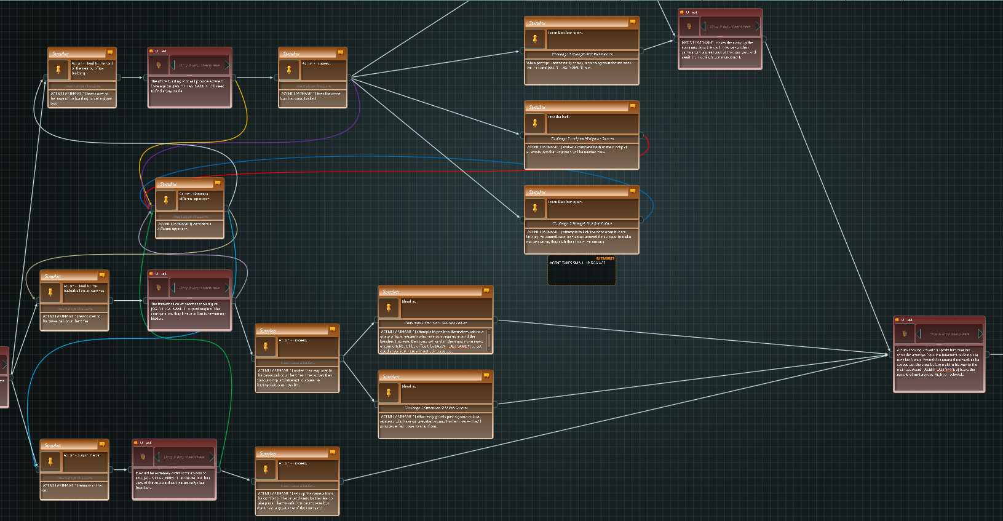Click pin icon in 'Blend in' Success node
The height and width of the screenshot is (521, 1003).
point(389,392)
